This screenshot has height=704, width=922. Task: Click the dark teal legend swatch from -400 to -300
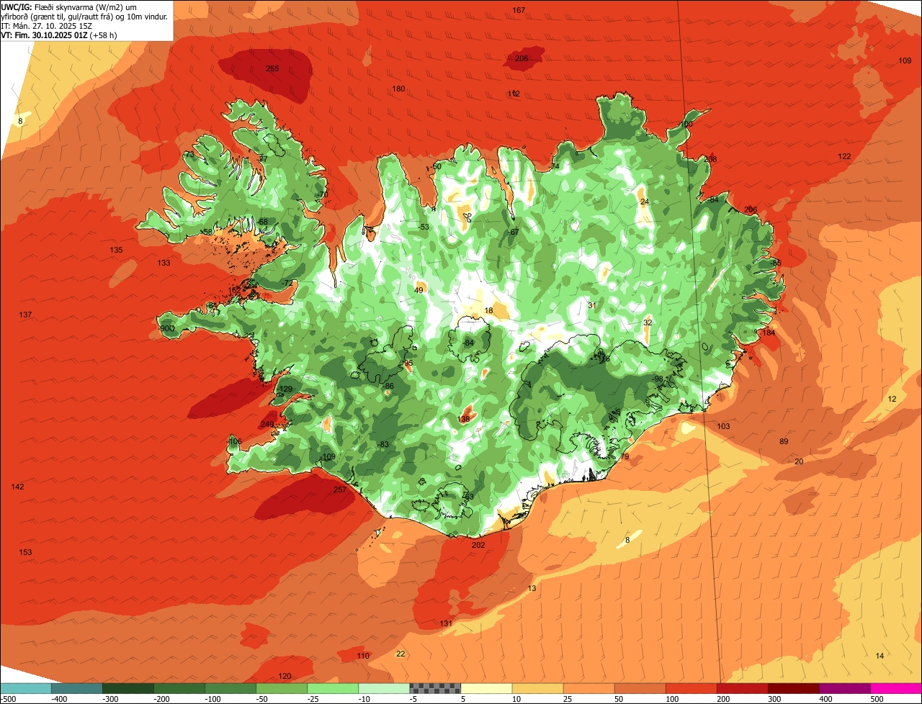pyautogui.click(x=76, y=688)
